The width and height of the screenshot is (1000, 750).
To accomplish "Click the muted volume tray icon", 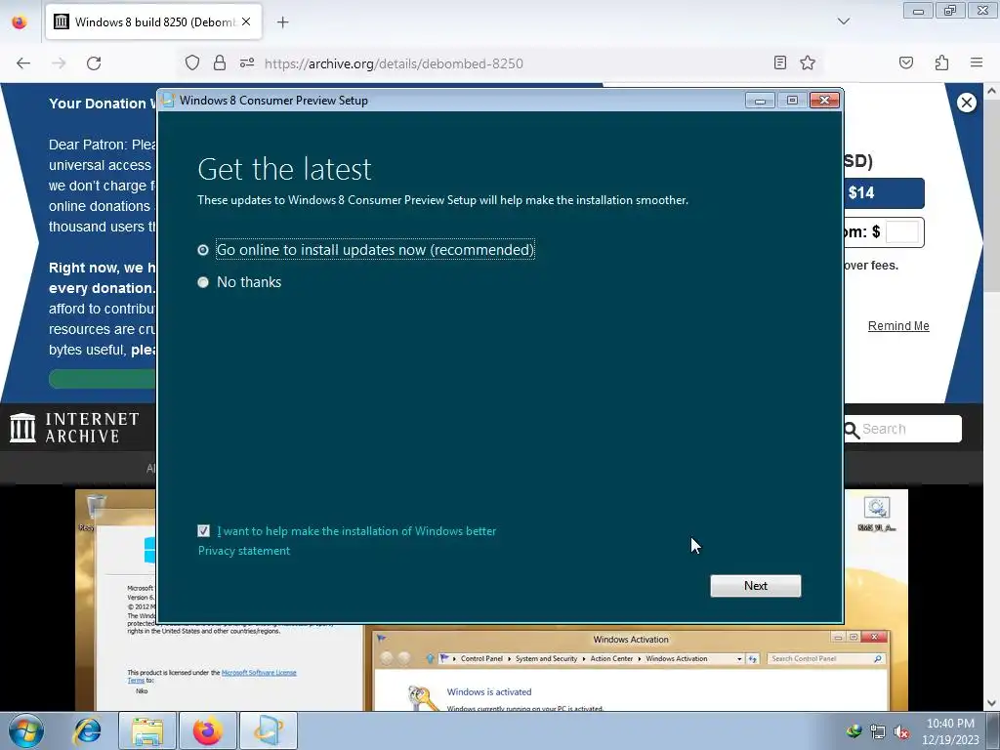I will 901,731.
